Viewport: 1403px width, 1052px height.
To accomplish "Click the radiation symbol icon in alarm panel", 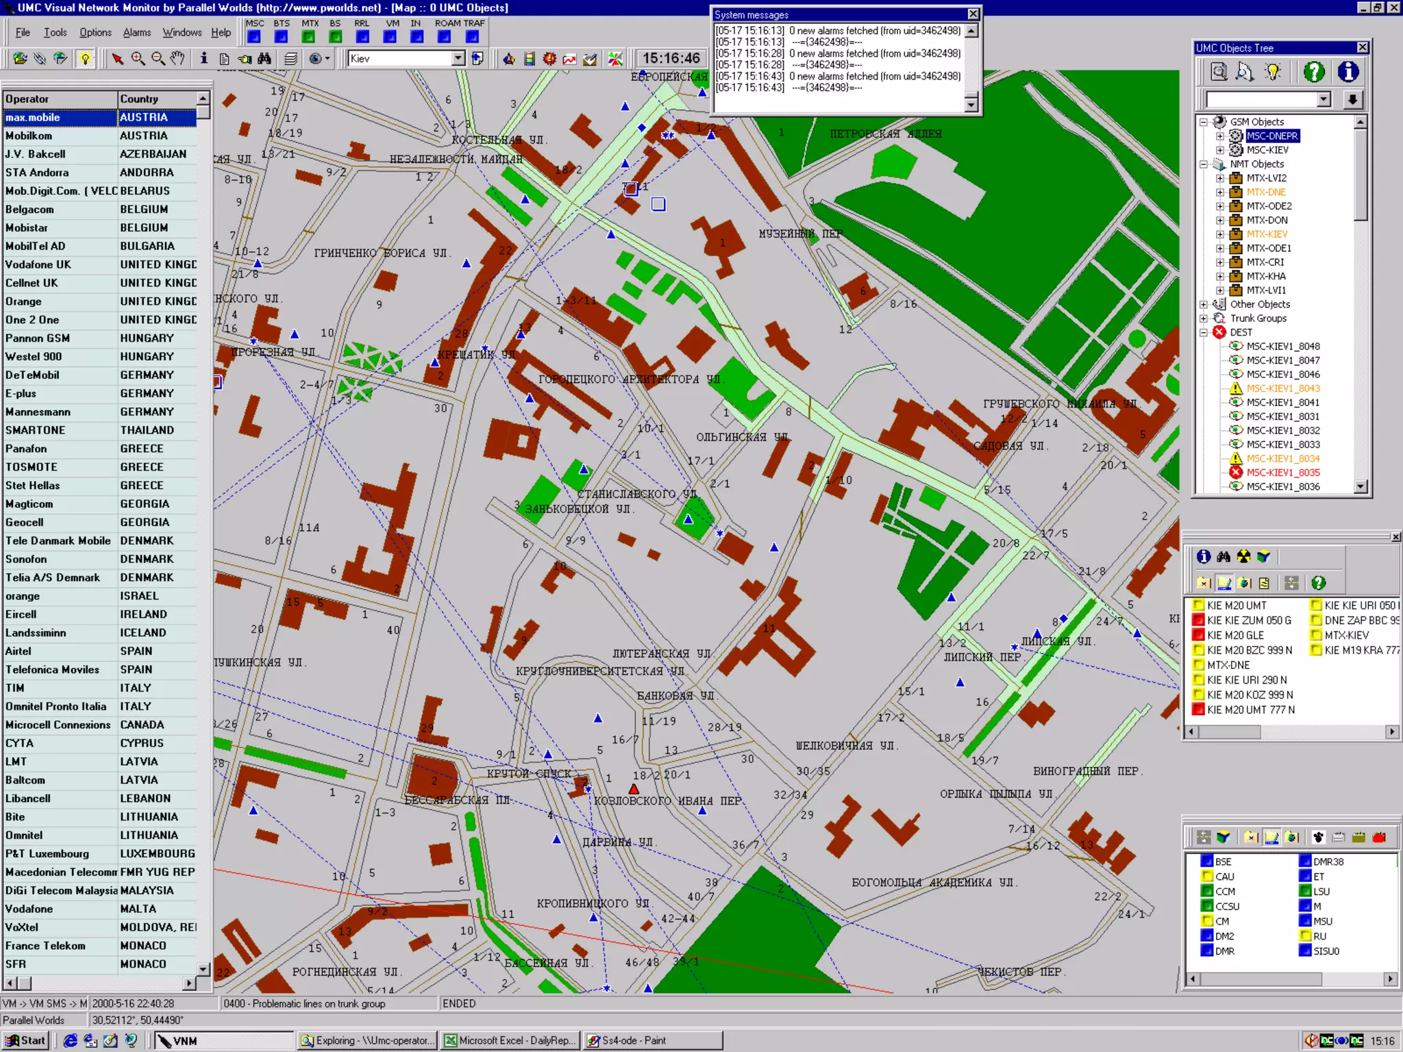I will 1243,557.
